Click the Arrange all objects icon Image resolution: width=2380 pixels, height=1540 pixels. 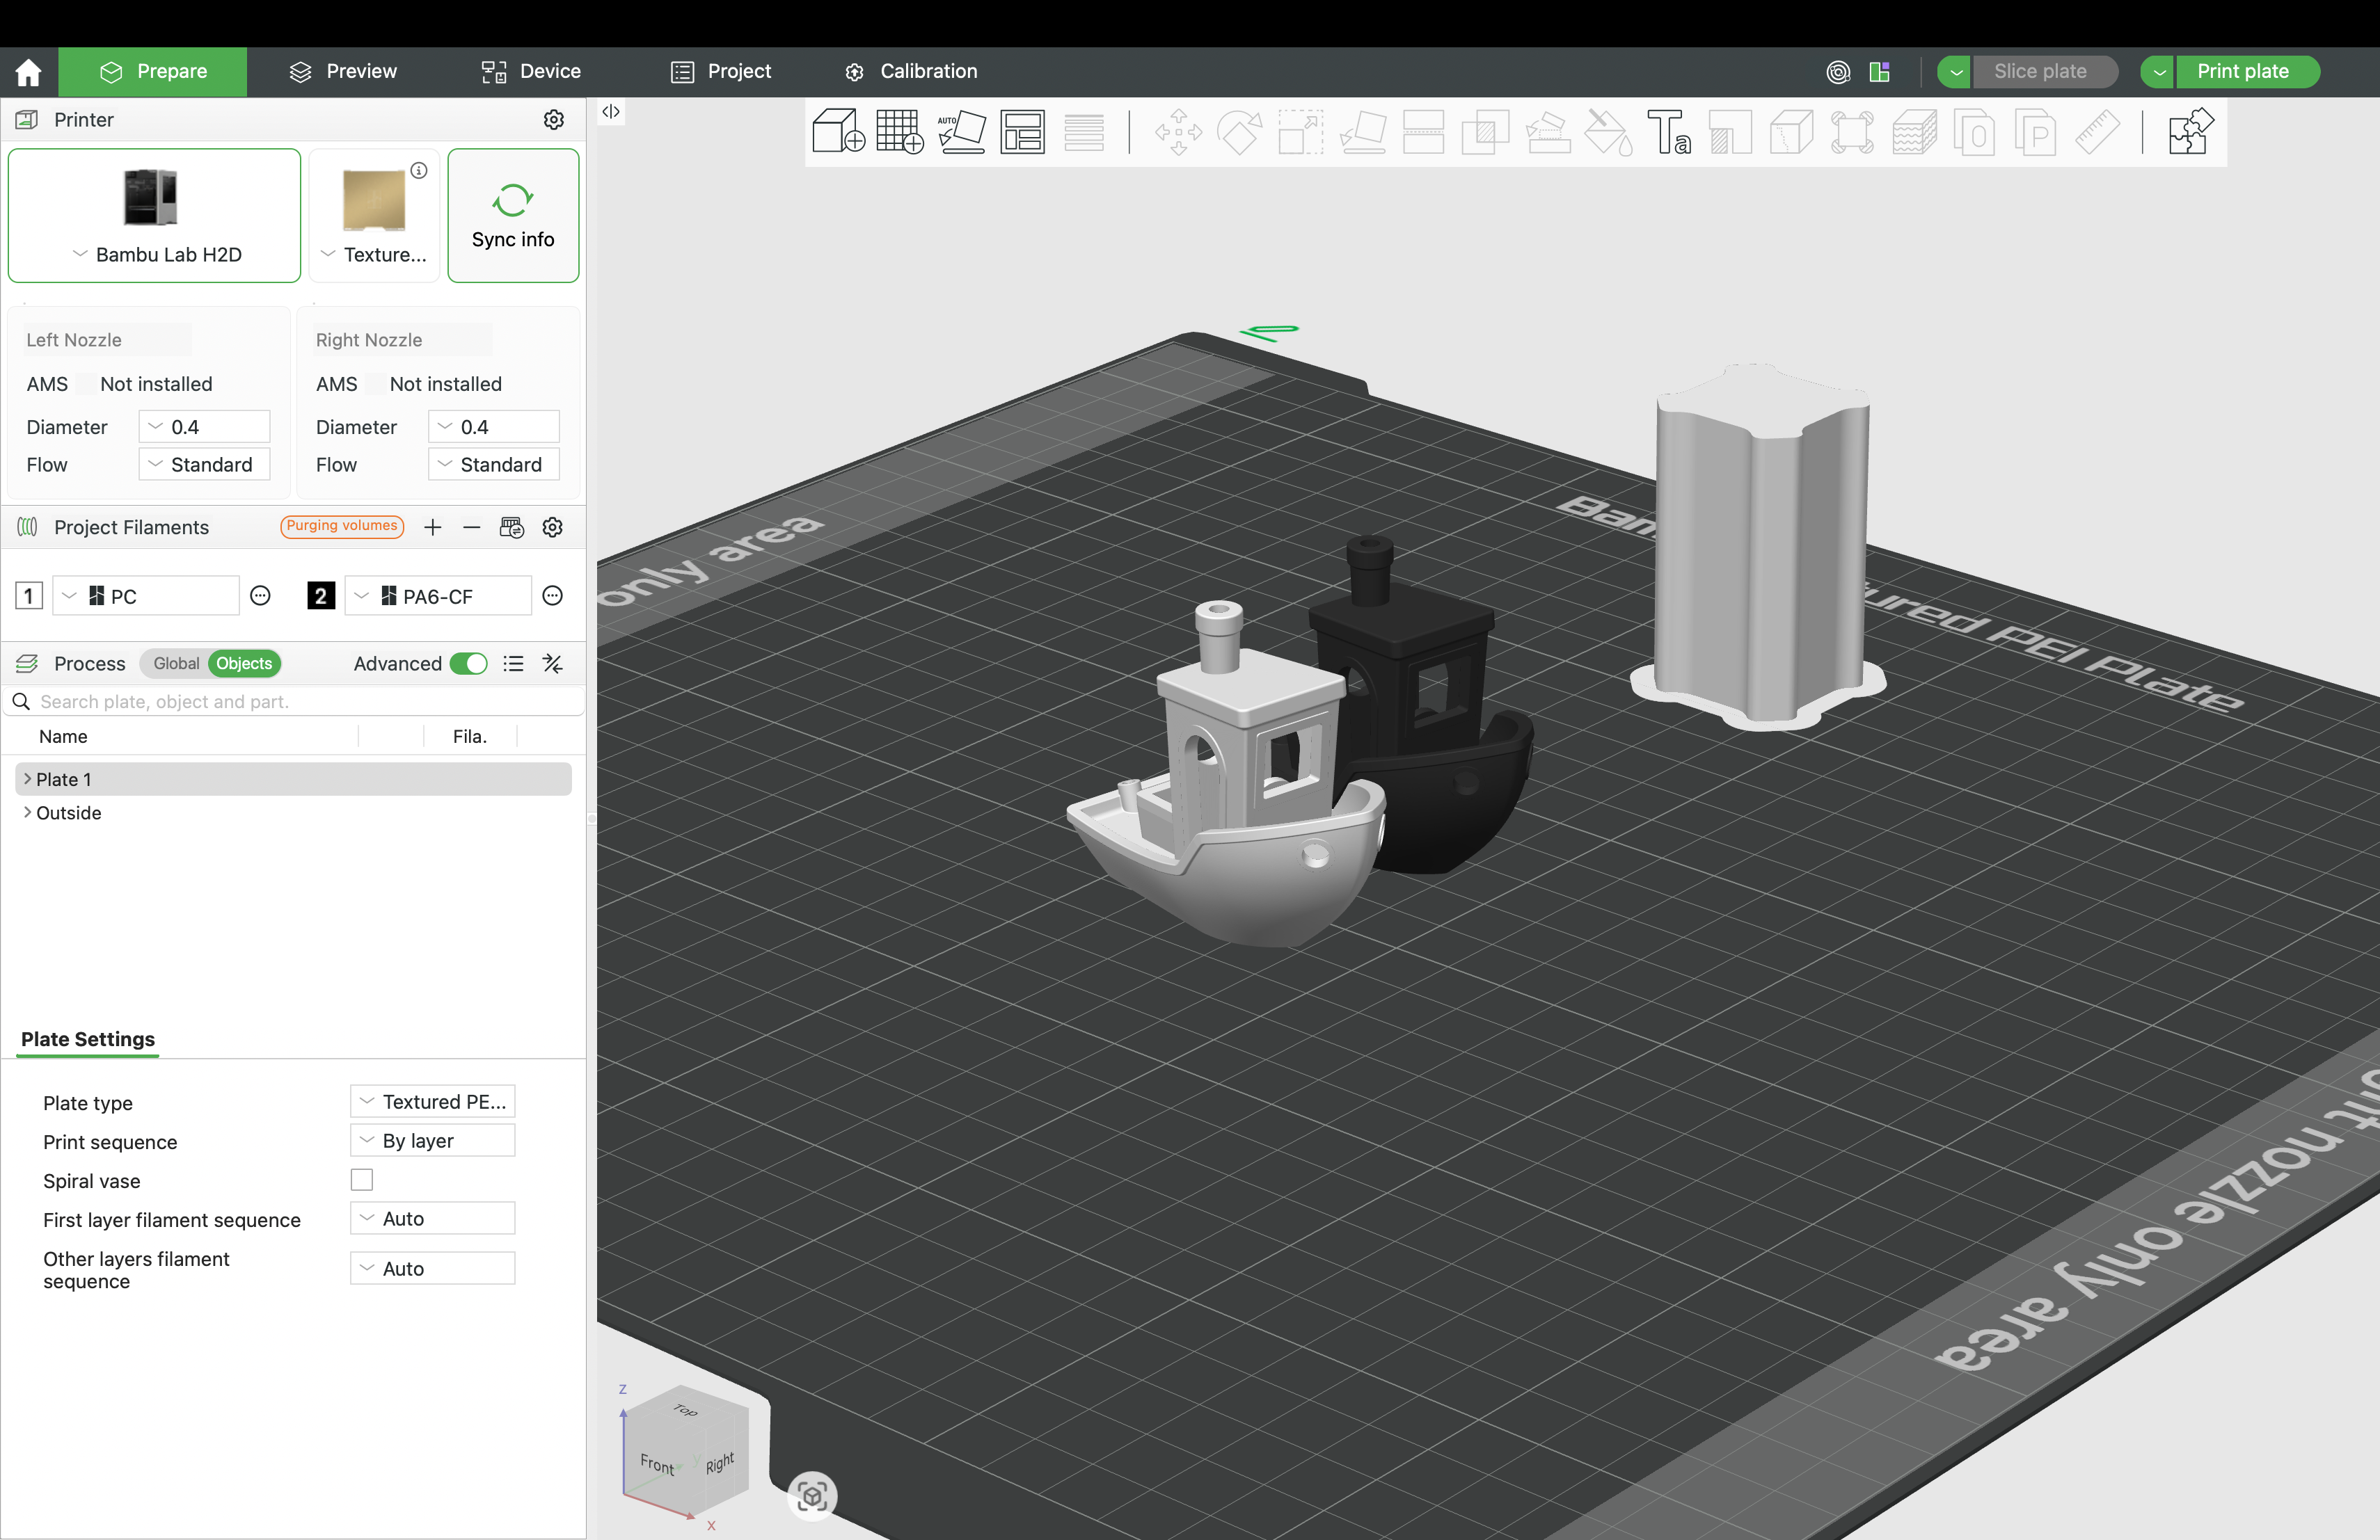point(1022,132)
